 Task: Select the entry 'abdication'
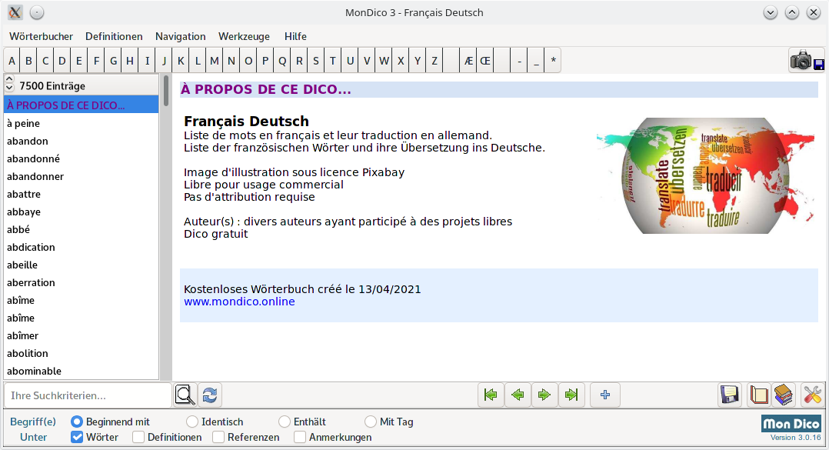click(x=82, y=248)
